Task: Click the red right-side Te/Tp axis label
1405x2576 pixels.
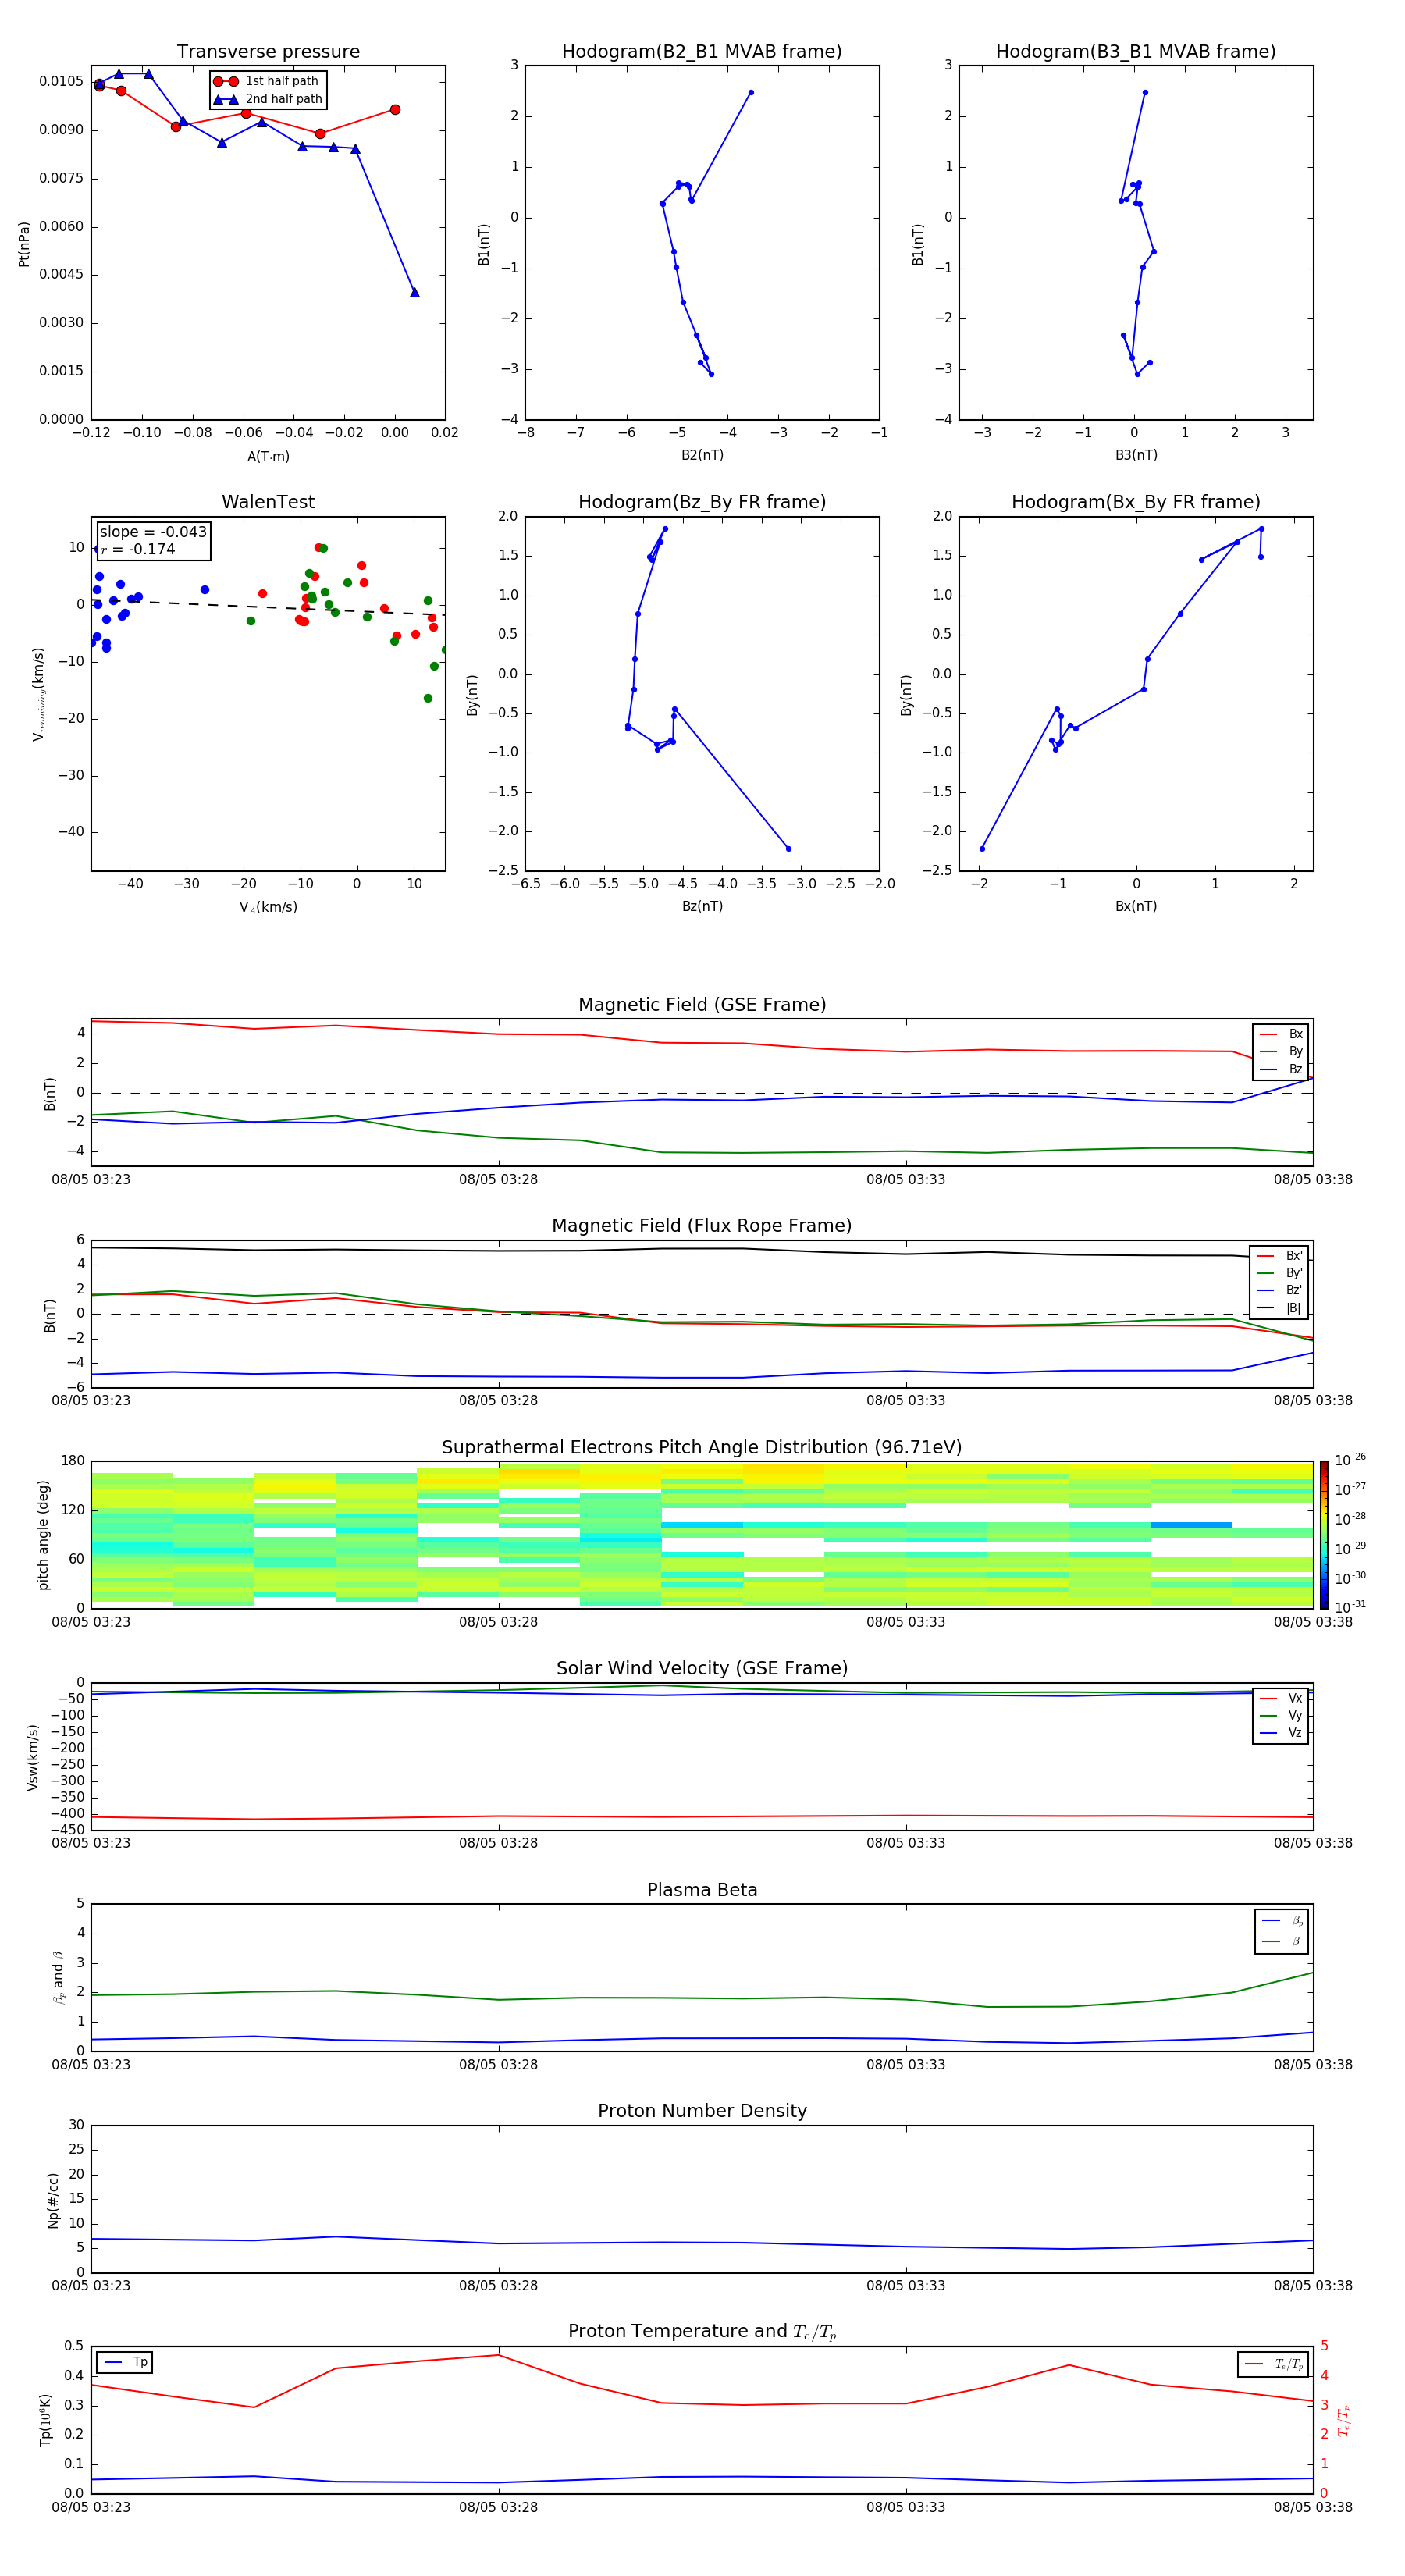Action: [1346, 2420]
